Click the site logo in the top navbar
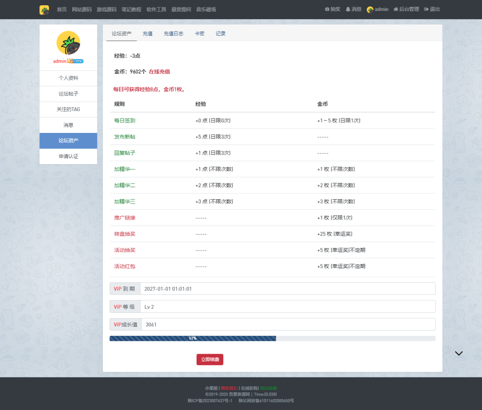Screen dimensions: 482x410 44,10
